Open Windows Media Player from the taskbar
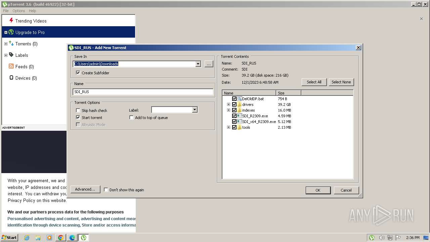The image size is (430, 242). (49, 238)
